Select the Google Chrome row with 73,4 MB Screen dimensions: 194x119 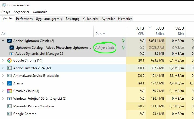[x=97, y=114]
